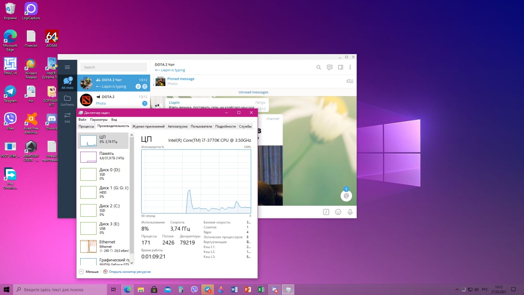This screenshot has width=524, height=295.
Task: Record a voice message with the microphone
Action: (350, 212)
